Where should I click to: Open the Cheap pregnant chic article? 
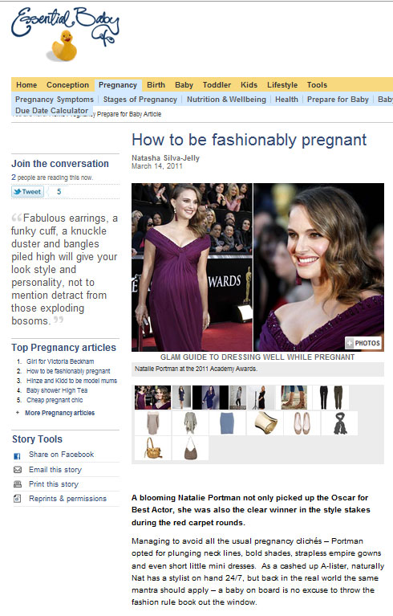[x=55, y=400]
